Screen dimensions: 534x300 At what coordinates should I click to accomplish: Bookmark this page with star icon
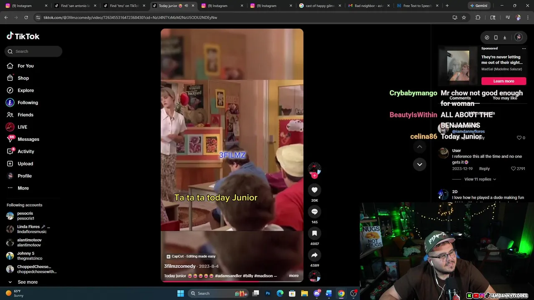pos(464,17)
